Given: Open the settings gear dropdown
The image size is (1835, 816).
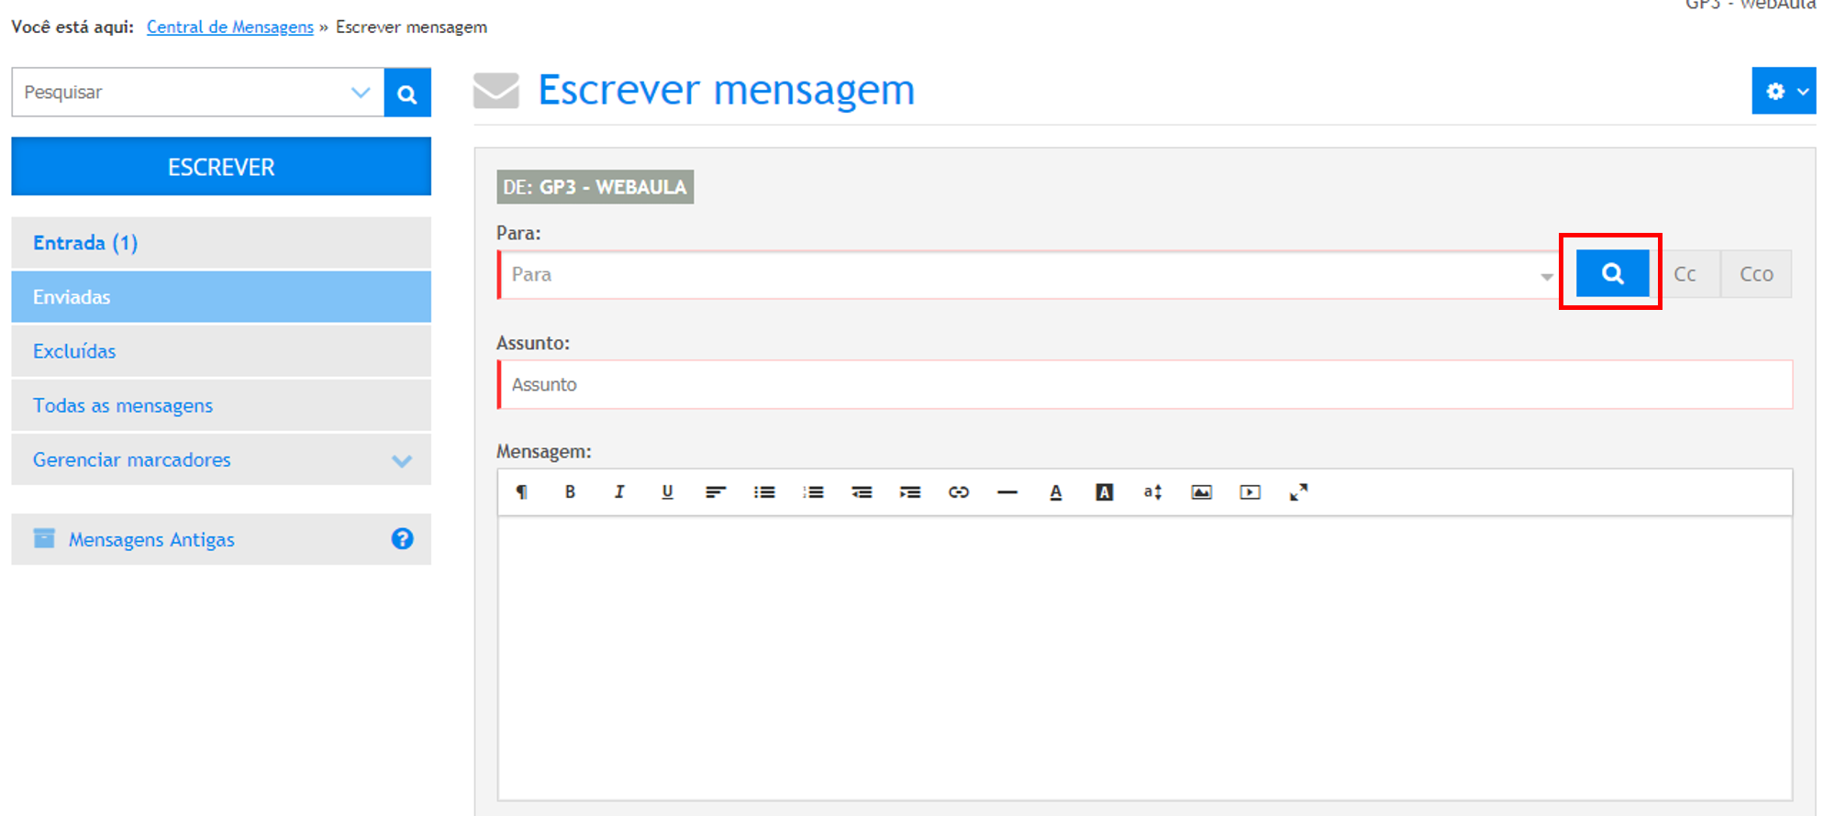Looking at the screenshot, I should pyautogui.click(x=1784, y=91).
